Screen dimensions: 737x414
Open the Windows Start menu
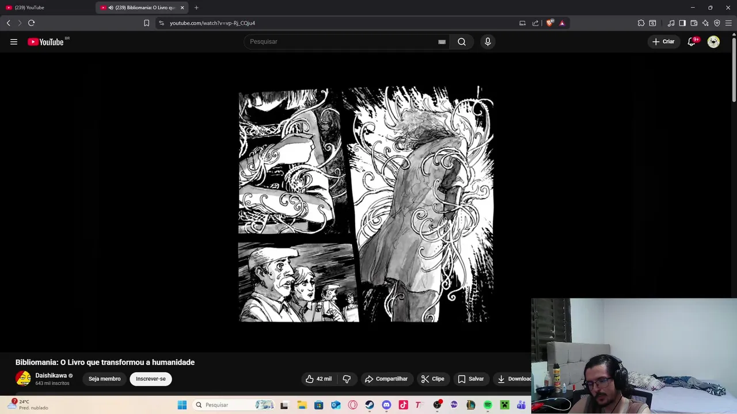(182, 405)
